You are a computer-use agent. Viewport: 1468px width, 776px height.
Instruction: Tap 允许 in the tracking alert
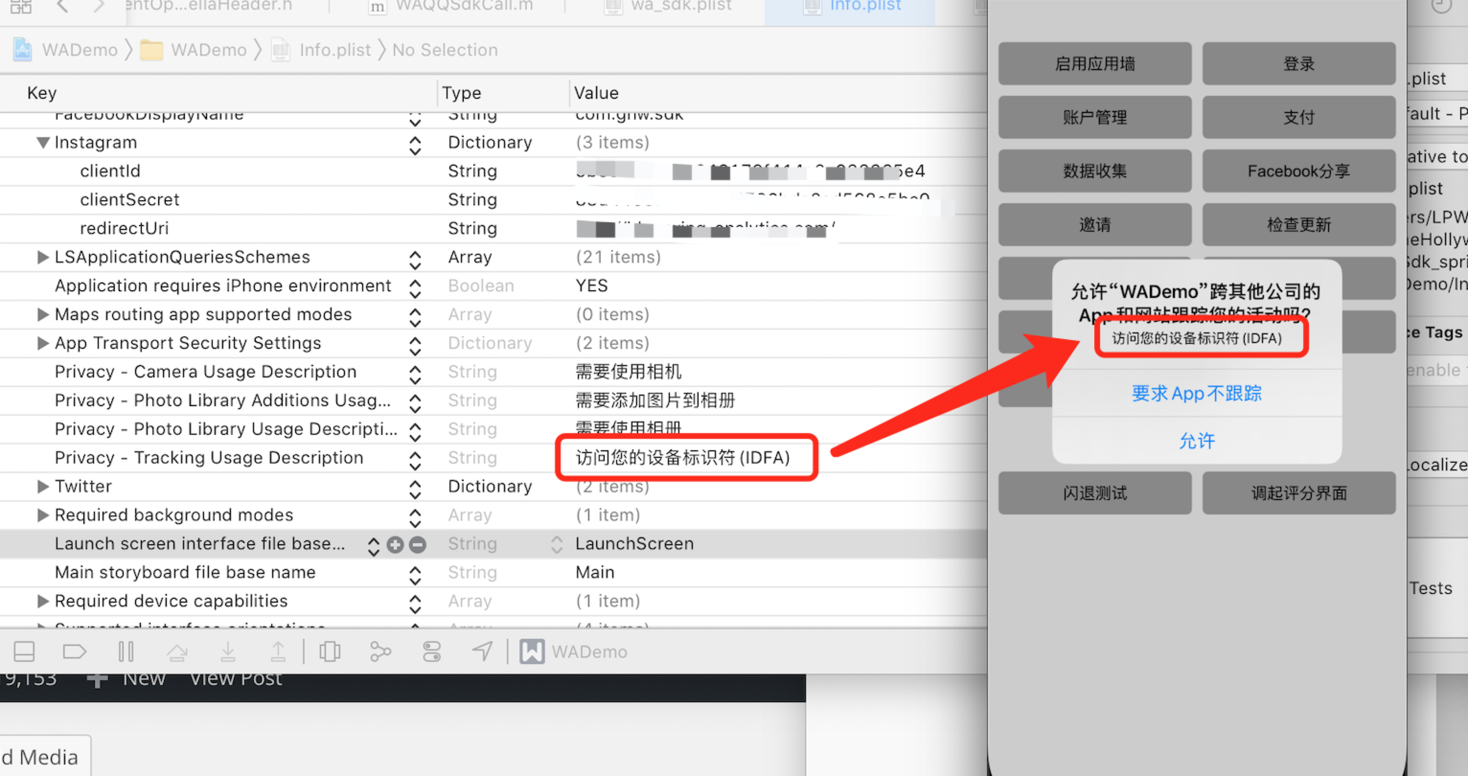click(1197, 440)
